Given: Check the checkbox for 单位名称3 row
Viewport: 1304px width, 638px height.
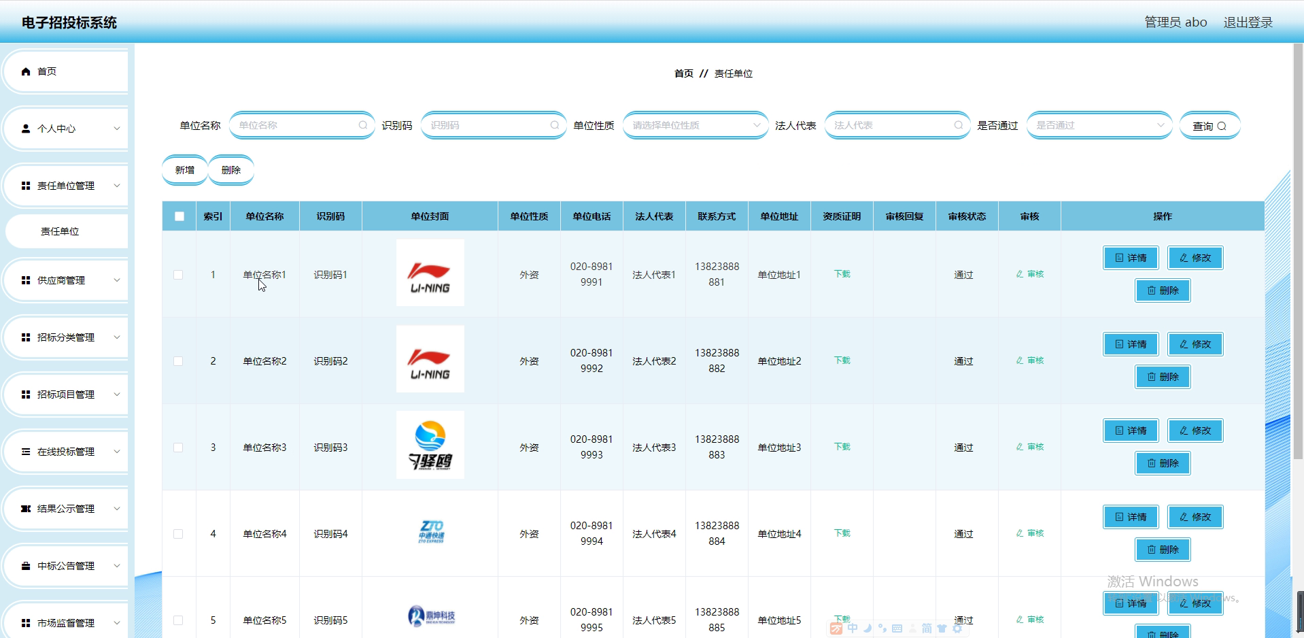Looking at the screenshot, I should (x=178, y=448).
